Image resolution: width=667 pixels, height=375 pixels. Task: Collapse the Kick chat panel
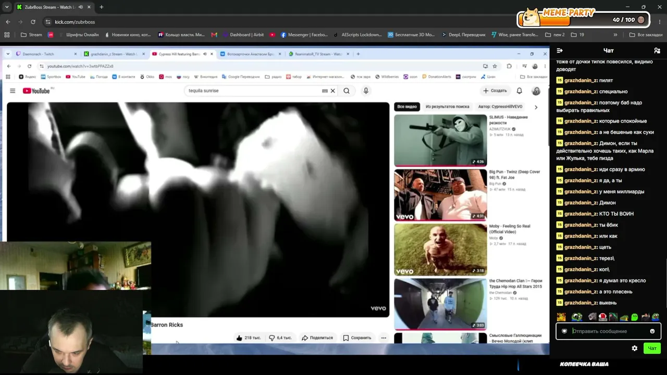(x=560, y=51)
